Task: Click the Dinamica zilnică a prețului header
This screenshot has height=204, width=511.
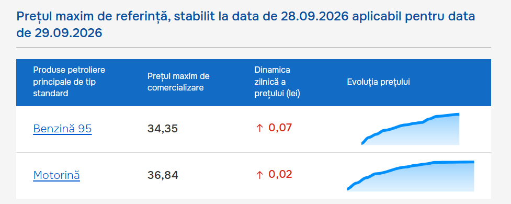Action: click(x=277, y=82)
